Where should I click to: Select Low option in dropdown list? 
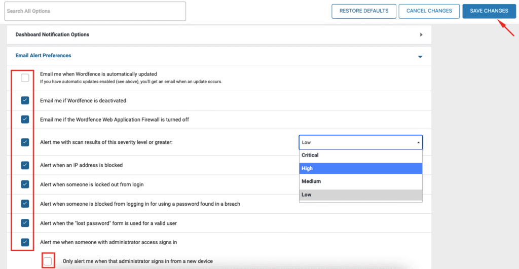point(360,195)
